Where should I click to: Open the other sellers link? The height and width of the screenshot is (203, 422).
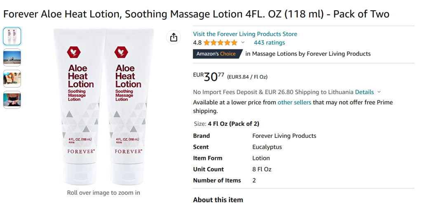pos(294,102)
